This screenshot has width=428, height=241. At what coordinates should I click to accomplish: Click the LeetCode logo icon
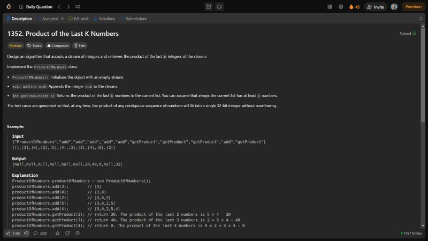(7, 7)
